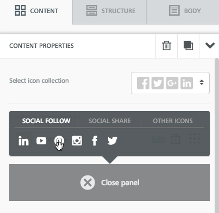Delete content using the trash icon
This screenshot has height=213, width=219.
(x=166, y=46)
